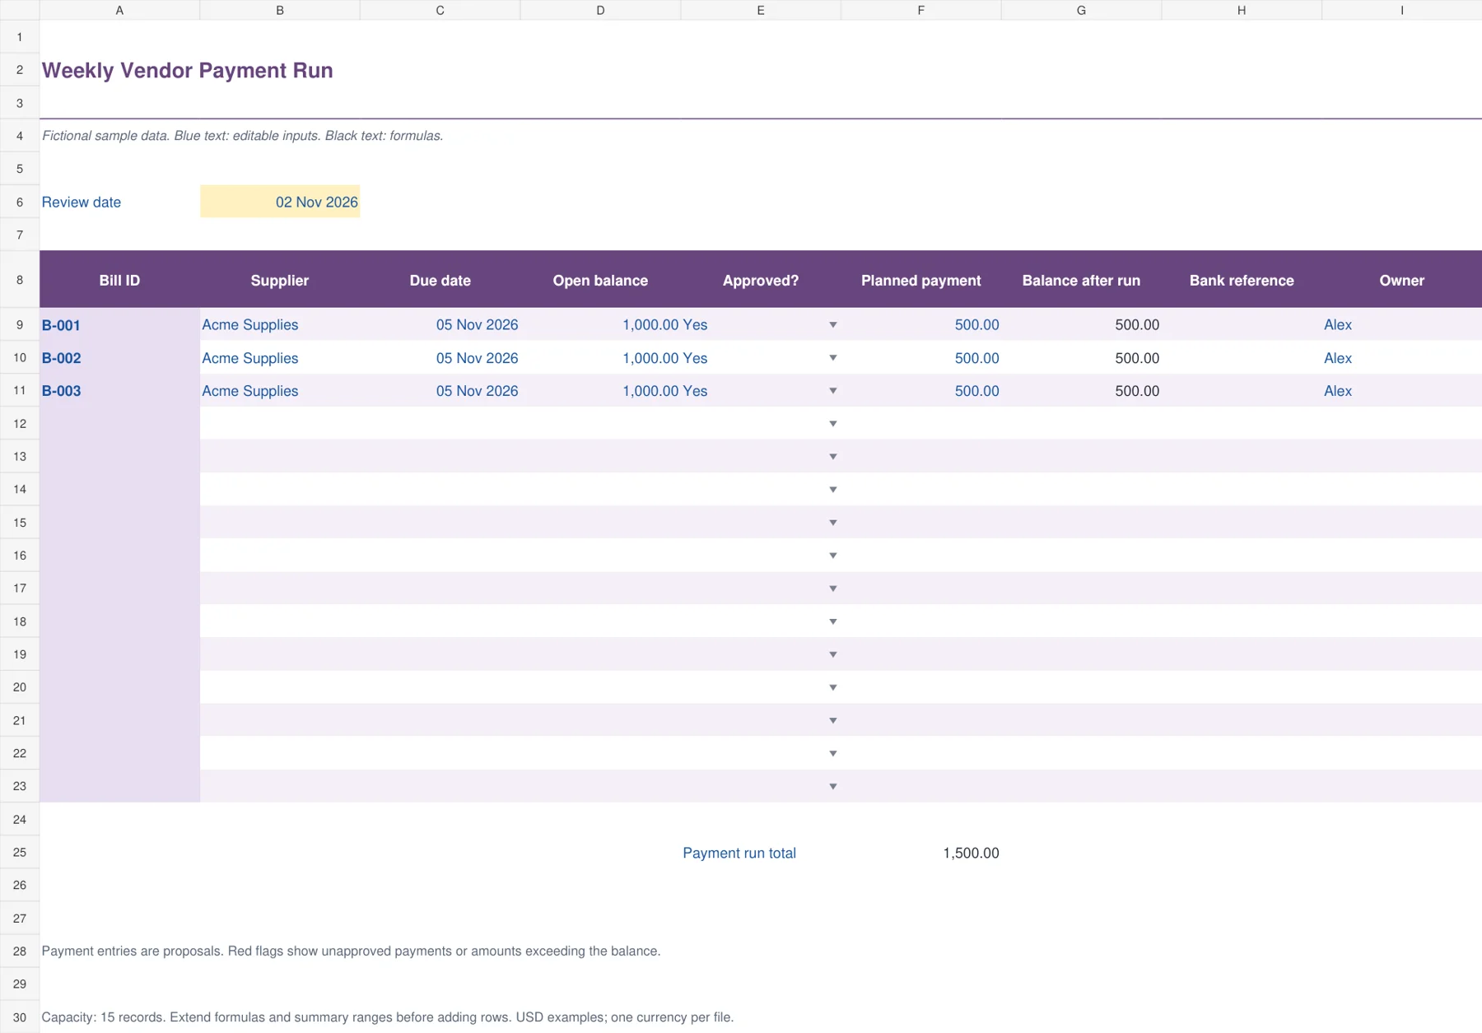Click the Bank reference column heading
Viewport: 1482px width, 1033px height.
[x=1242, y=281]
